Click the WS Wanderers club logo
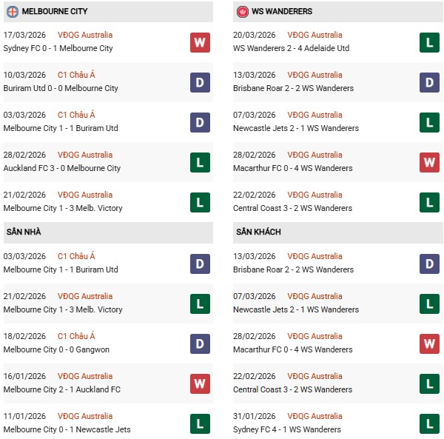 click(243, 12)
